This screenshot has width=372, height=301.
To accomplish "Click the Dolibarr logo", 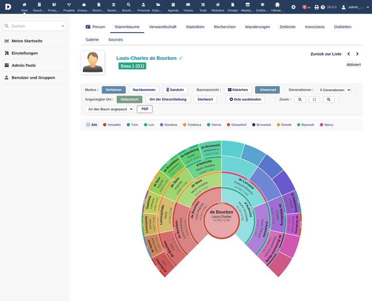I will [x=8, y=7].
